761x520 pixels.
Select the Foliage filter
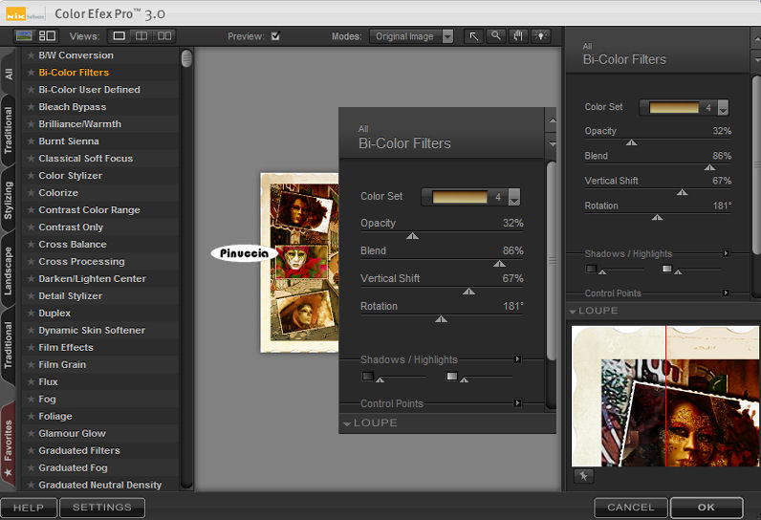[x=55, y=416]
